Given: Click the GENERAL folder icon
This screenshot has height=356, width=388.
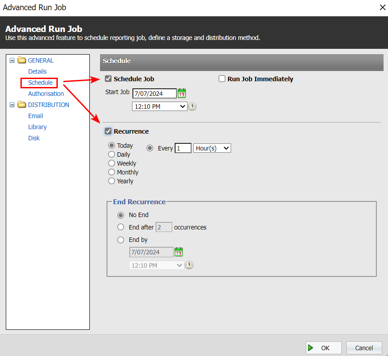Looking at the screenshot, I should pos(22,60).
